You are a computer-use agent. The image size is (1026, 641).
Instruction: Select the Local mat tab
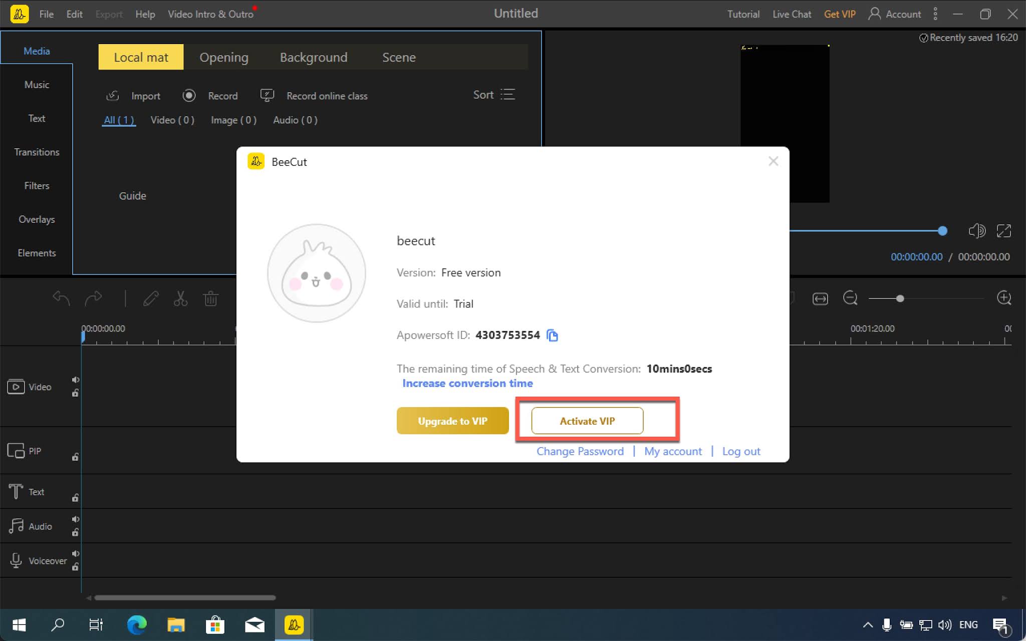(x=141, y=57)
